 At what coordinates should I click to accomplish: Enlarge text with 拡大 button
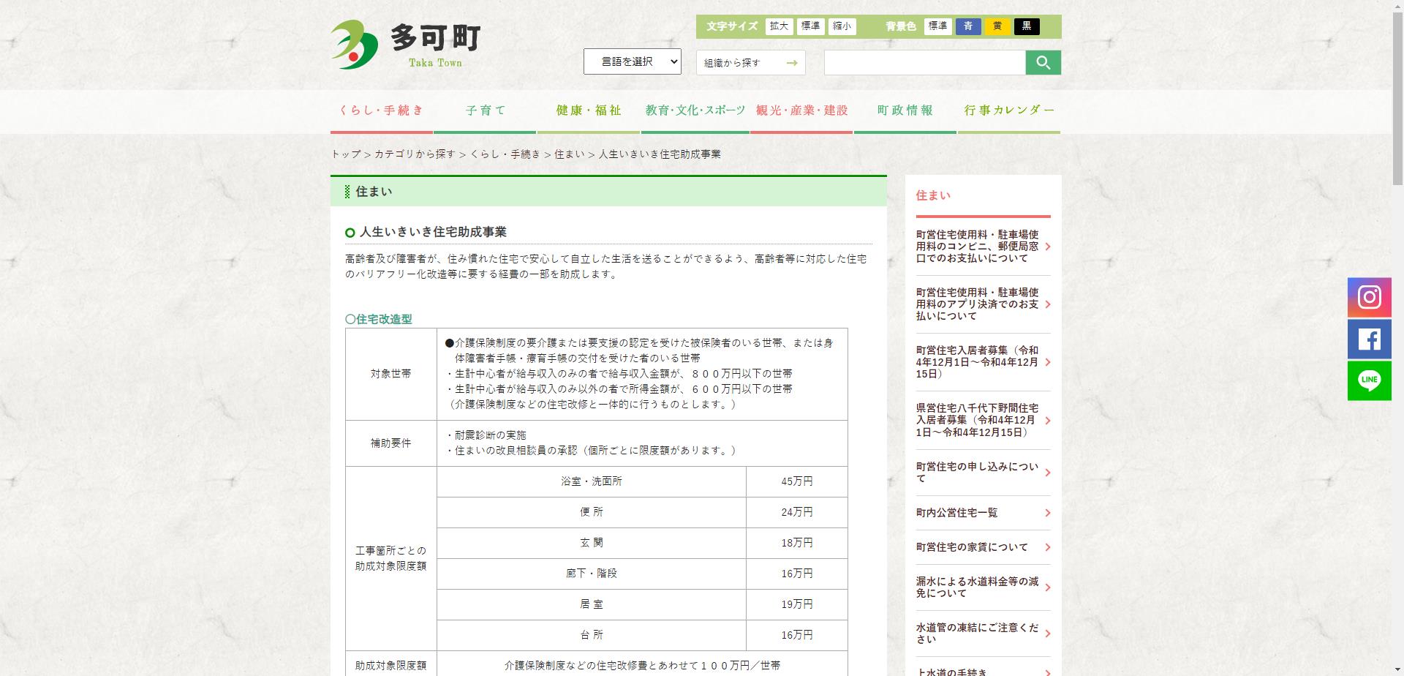[x=779, y=26]
